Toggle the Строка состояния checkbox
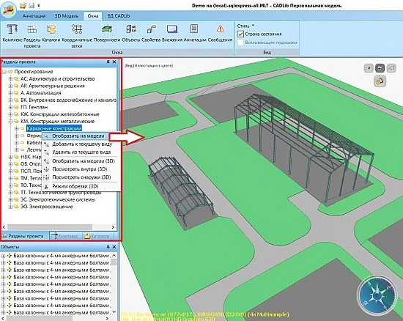403x321 pixels. tap(240, 34)
